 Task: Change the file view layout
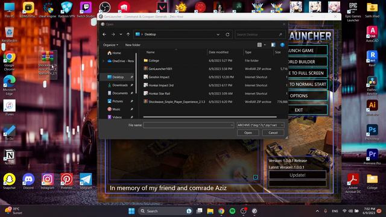[x=259, y=45]
